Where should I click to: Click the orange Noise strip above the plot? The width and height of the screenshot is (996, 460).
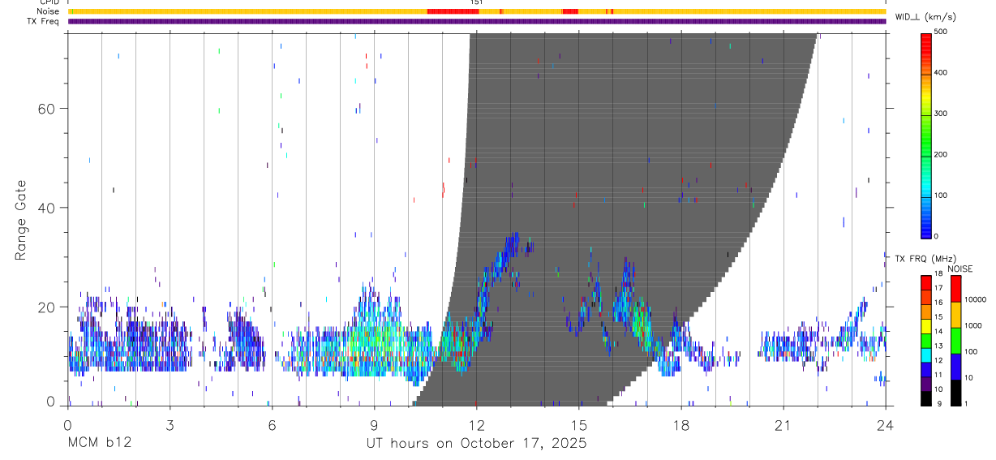(x=477, y=11)
